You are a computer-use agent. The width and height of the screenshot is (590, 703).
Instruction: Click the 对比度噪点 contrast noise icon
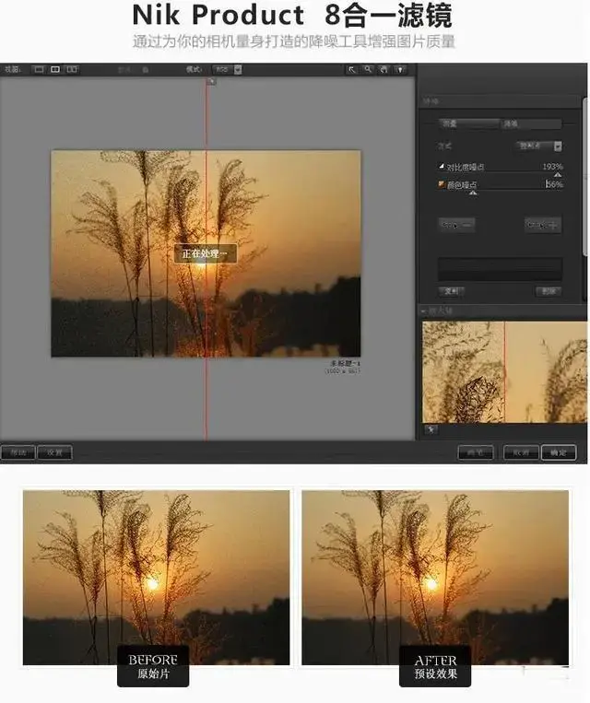coord(442,167)
